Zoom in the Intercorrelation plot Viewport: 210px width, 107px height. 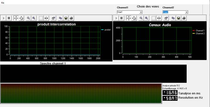[x=34, y=18]
